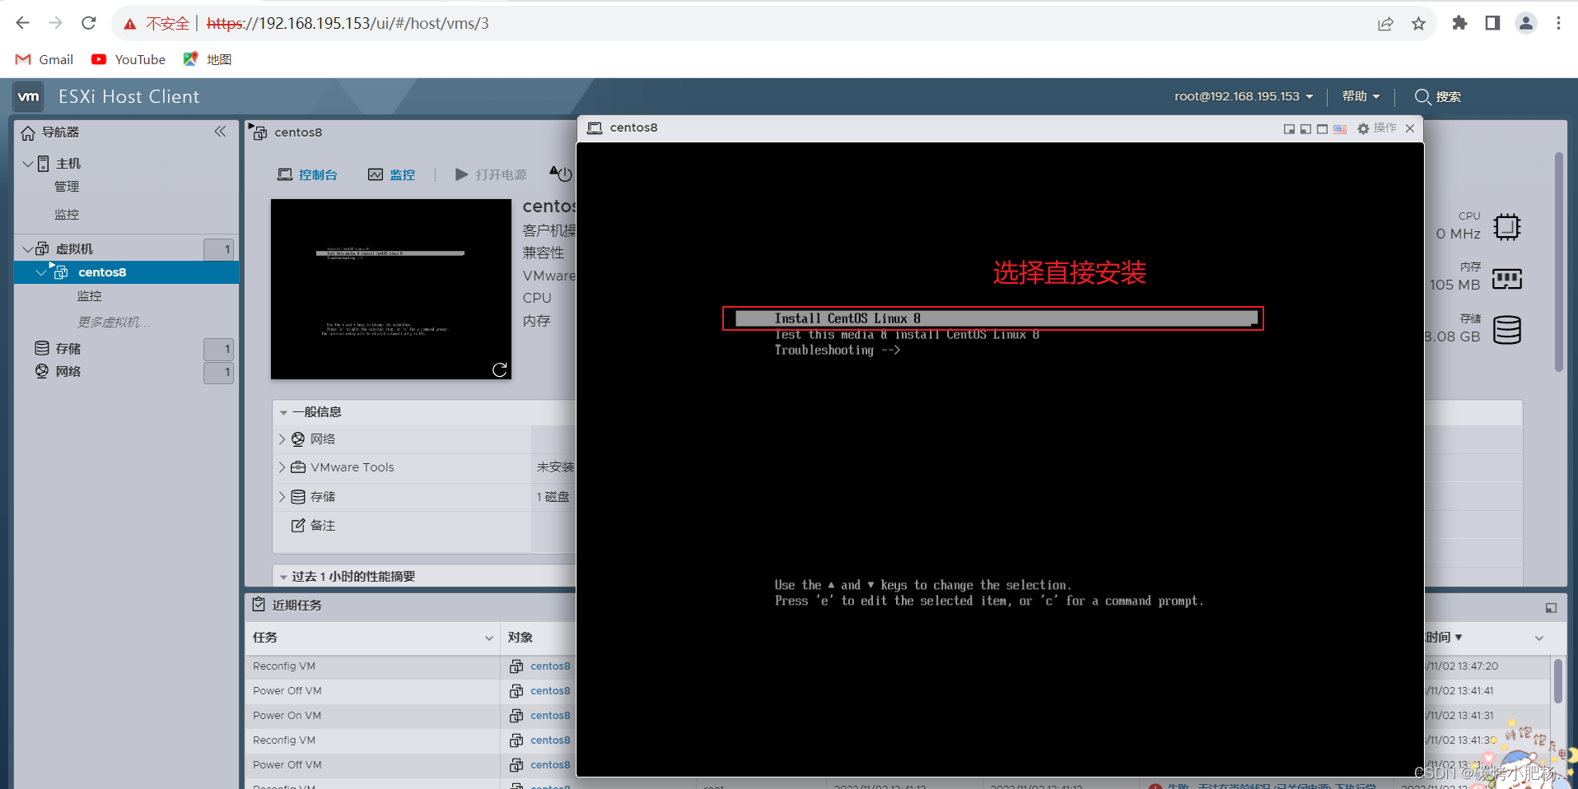Select 存储 in navigator

[68, 349]
